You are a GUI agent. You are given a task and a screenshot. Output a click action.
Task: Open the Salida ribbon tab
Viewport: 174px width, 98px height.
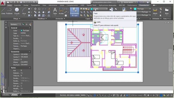tap(62, 5)
